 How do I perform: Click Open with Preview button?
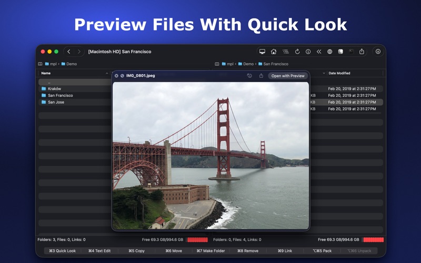pyautogui.click(x=288, y=76)
